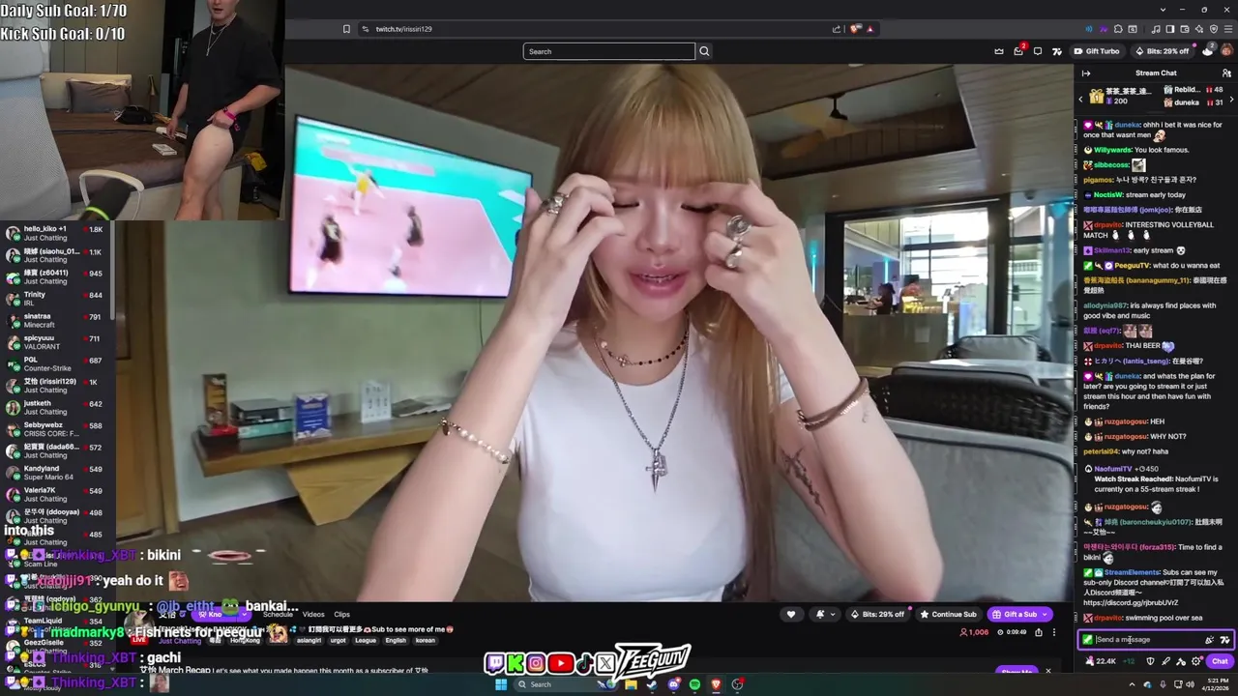Show hidden system tray icons chevron
Image resolution: width=1238 pixels, height=696 pixels.
(1133, 684)
